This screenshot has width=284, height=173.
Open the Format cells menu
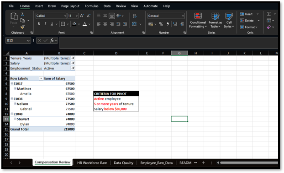(248, 27)
